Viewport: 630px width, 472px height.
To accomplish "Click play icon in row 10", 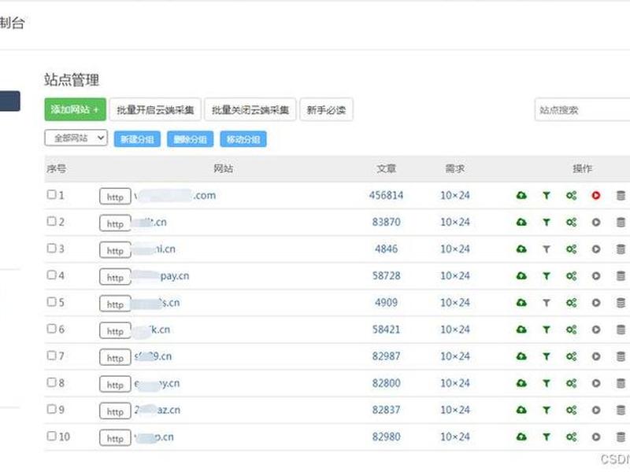I will [x=596, y=437].
